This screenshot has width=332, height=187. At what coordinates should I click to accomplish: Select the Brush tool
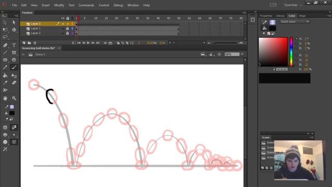(14, 67)
